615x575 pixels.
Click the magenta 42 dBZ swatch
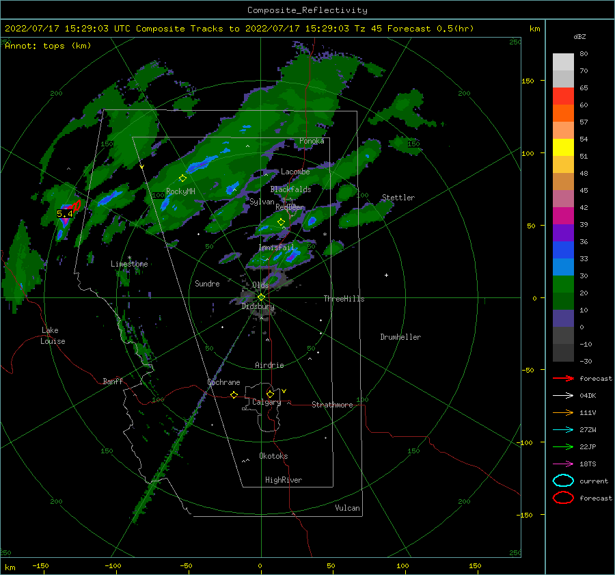tap(563, 216)
